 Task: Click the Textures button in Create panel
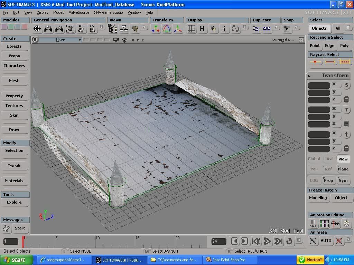click(x=14, y=106)
